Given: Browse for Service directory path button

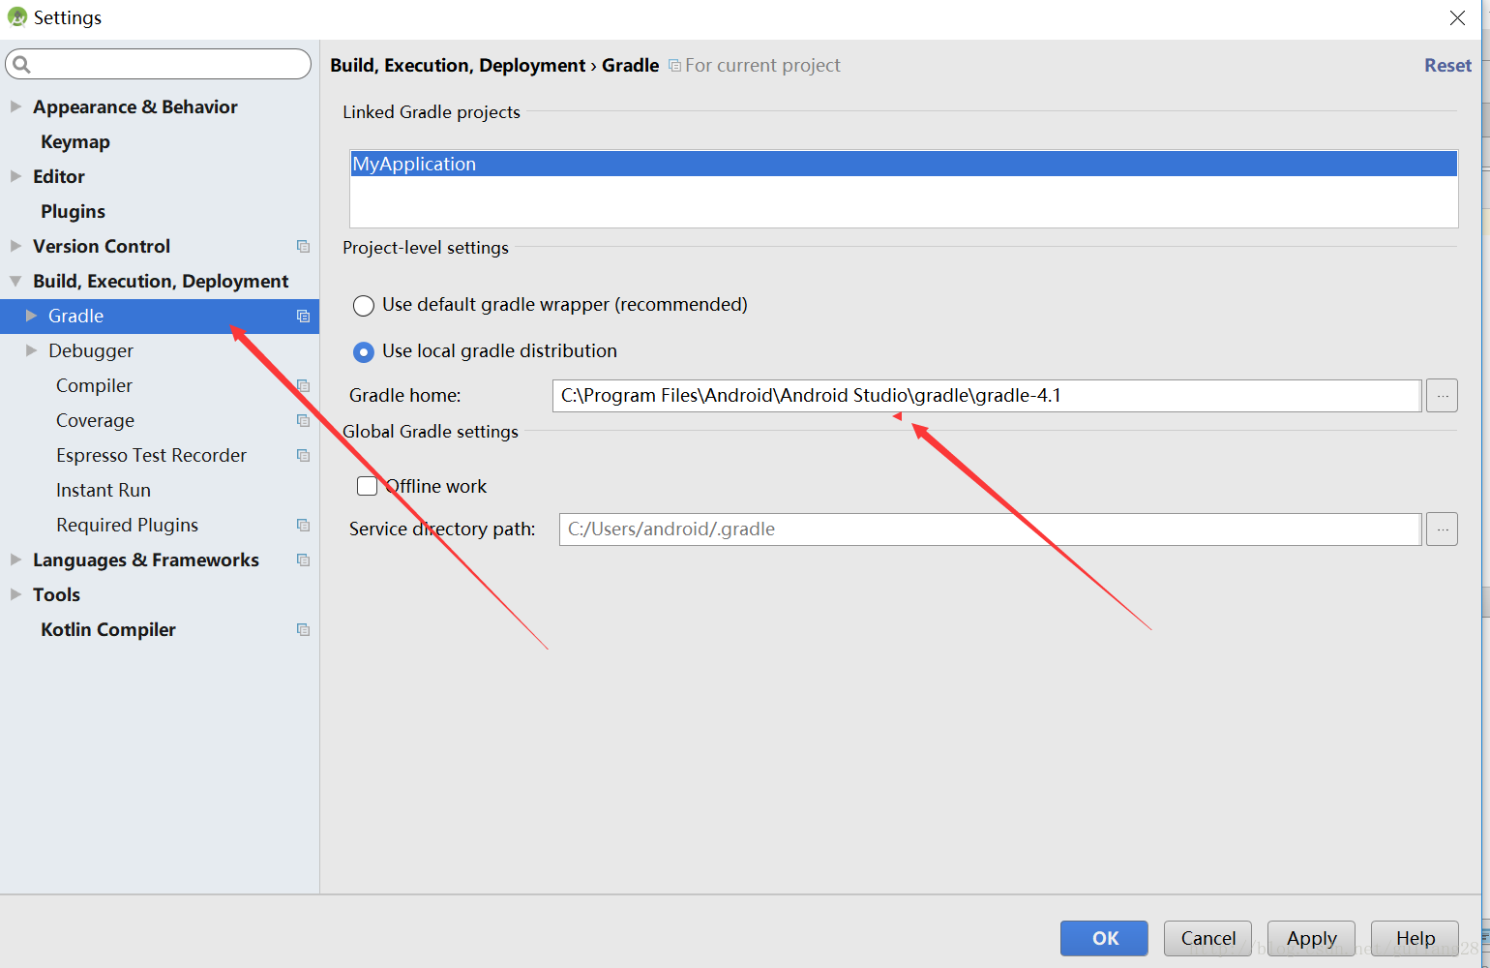Looking at the screenshot, I should 1442,529.
